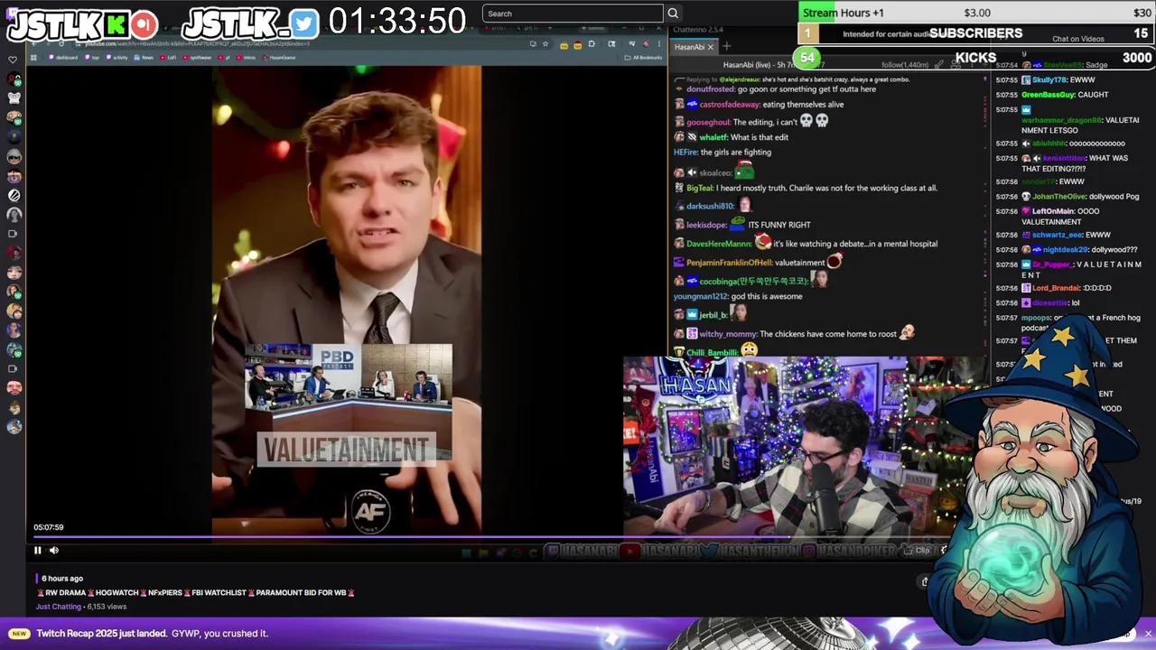Open the News bookmark
Screen dimensions: 1156x650
pos(144,58)
